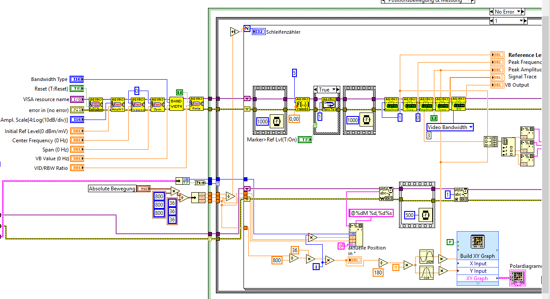Click the XY Graph output row
Image resolution: width=550 pixels, height=299 pixels.
click(x=477, y=278)
